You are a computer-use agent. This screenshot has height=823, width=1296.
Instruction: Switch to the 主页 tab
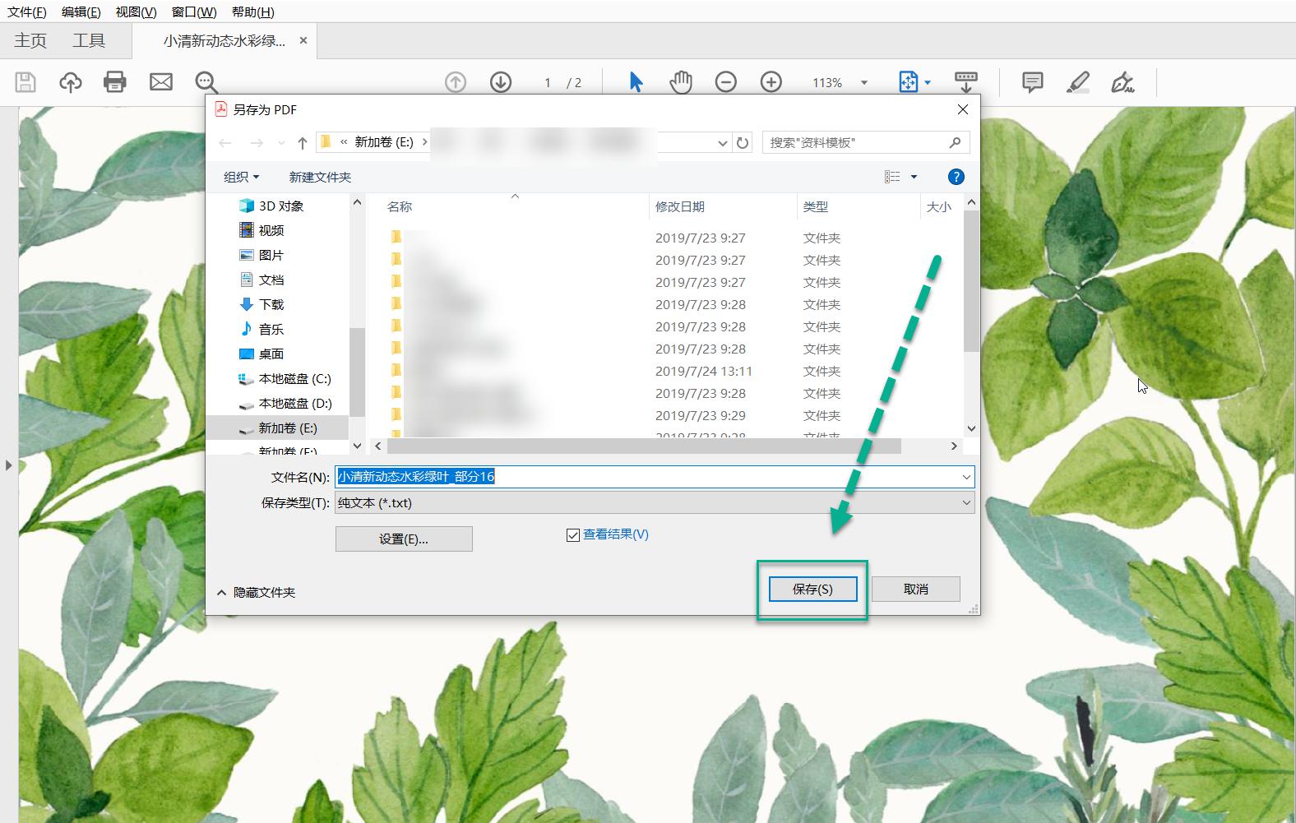30,40
